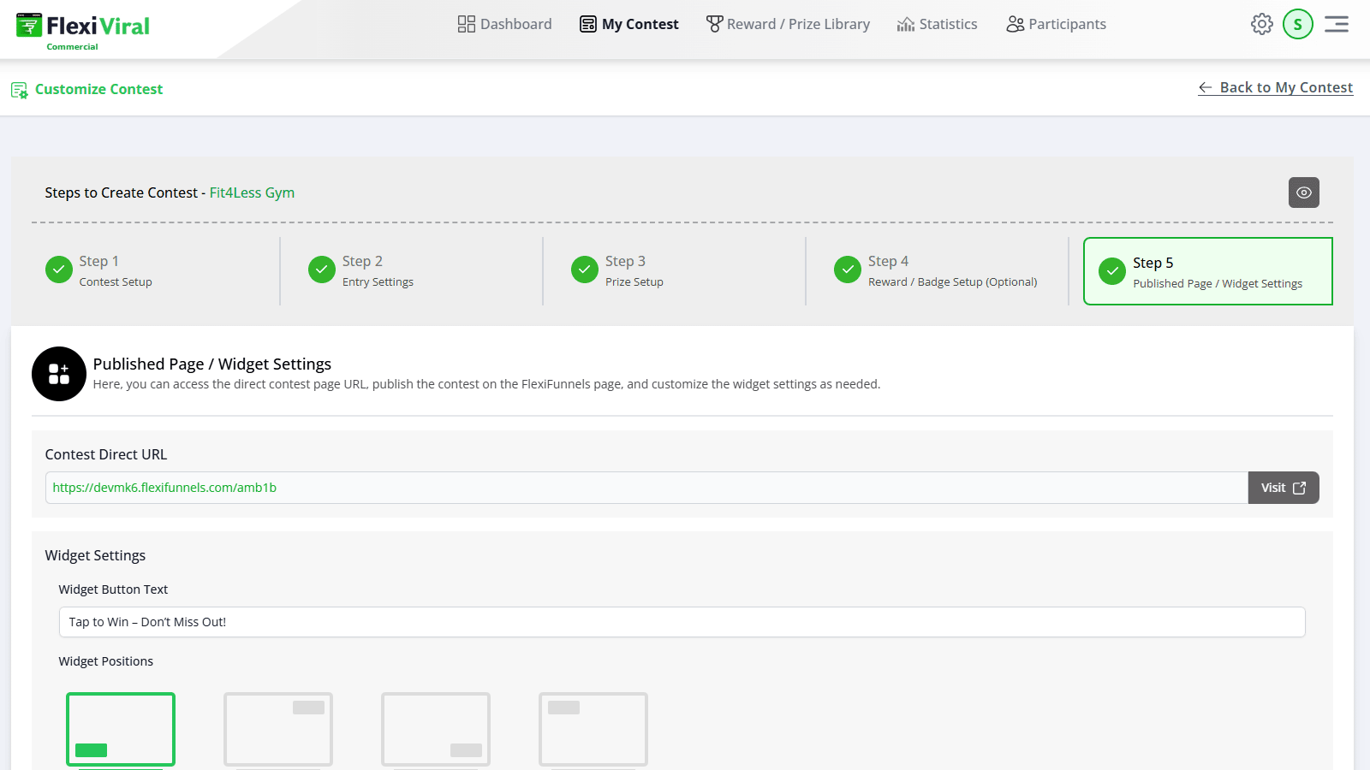Click Back to My Contest link
This screenshot has width=1370, height=770.
[1275, 87]
